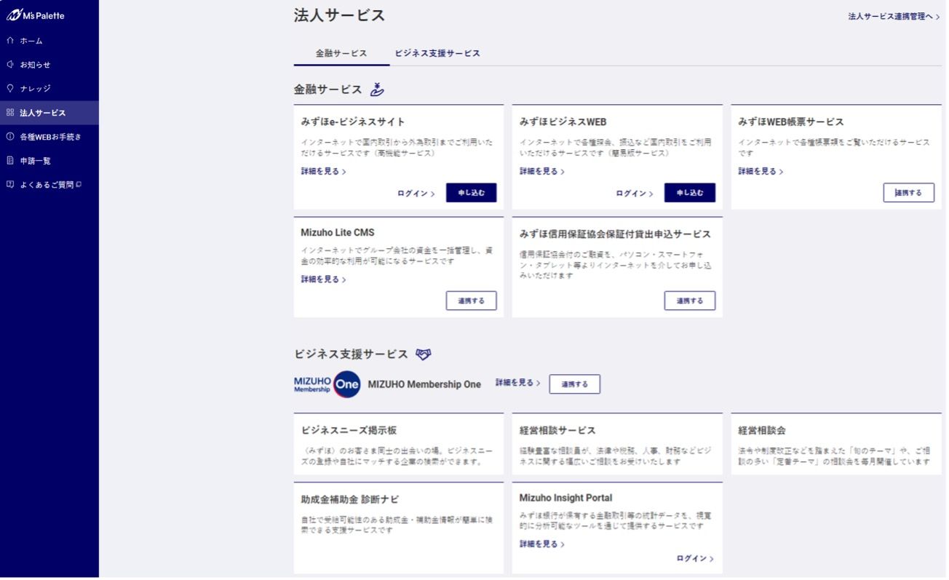Viewport: 949px width, 580px height.
Task: View details of Mizuho Lite CMS
Action: pos(323,279)
